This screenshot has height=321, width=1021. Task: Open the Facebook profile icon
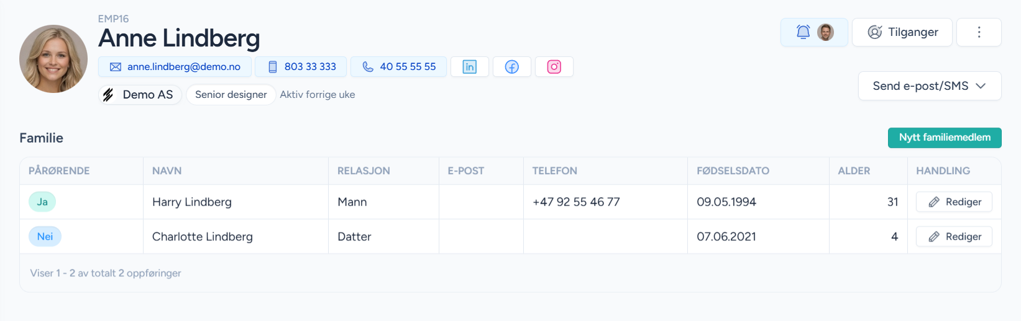[512, 67]
